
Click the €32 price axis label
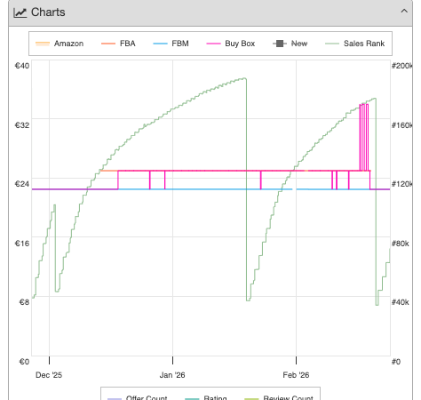point(22,125)
